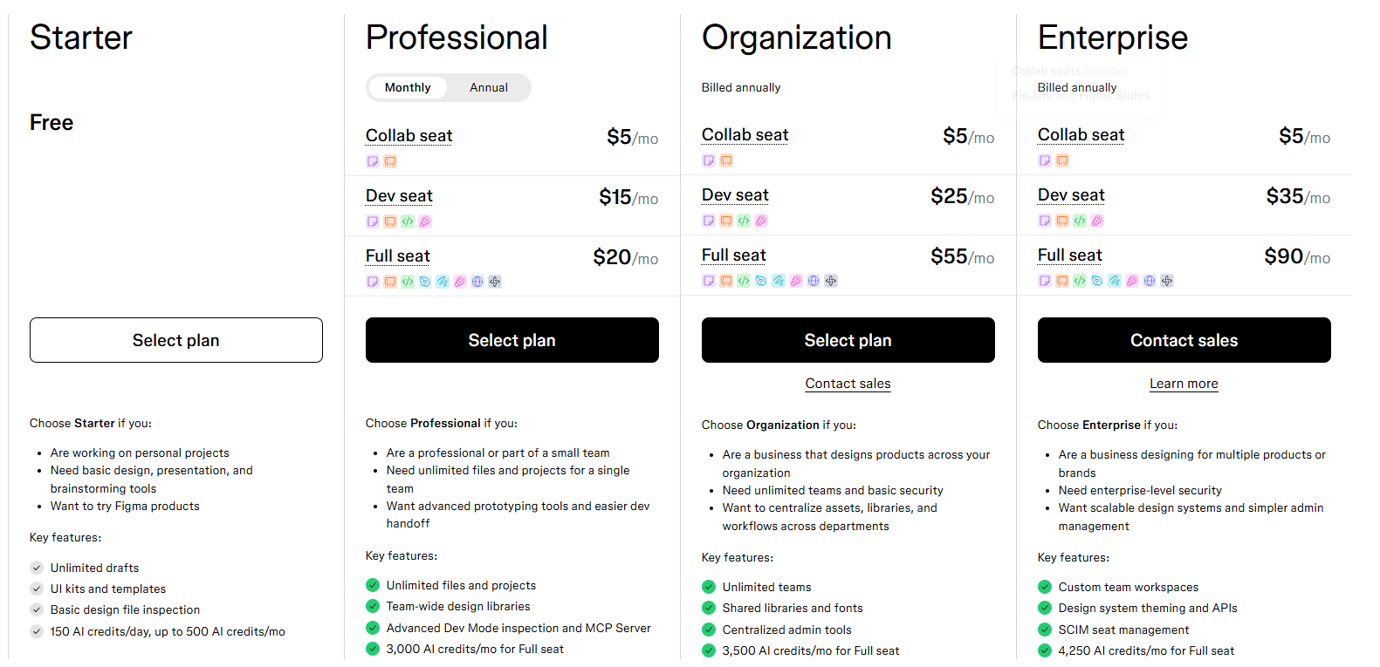Expand the Collab seat tooltip in Organization column
Image resolution: width=1380 pixels, height=667 pixels.
point(745,134)
